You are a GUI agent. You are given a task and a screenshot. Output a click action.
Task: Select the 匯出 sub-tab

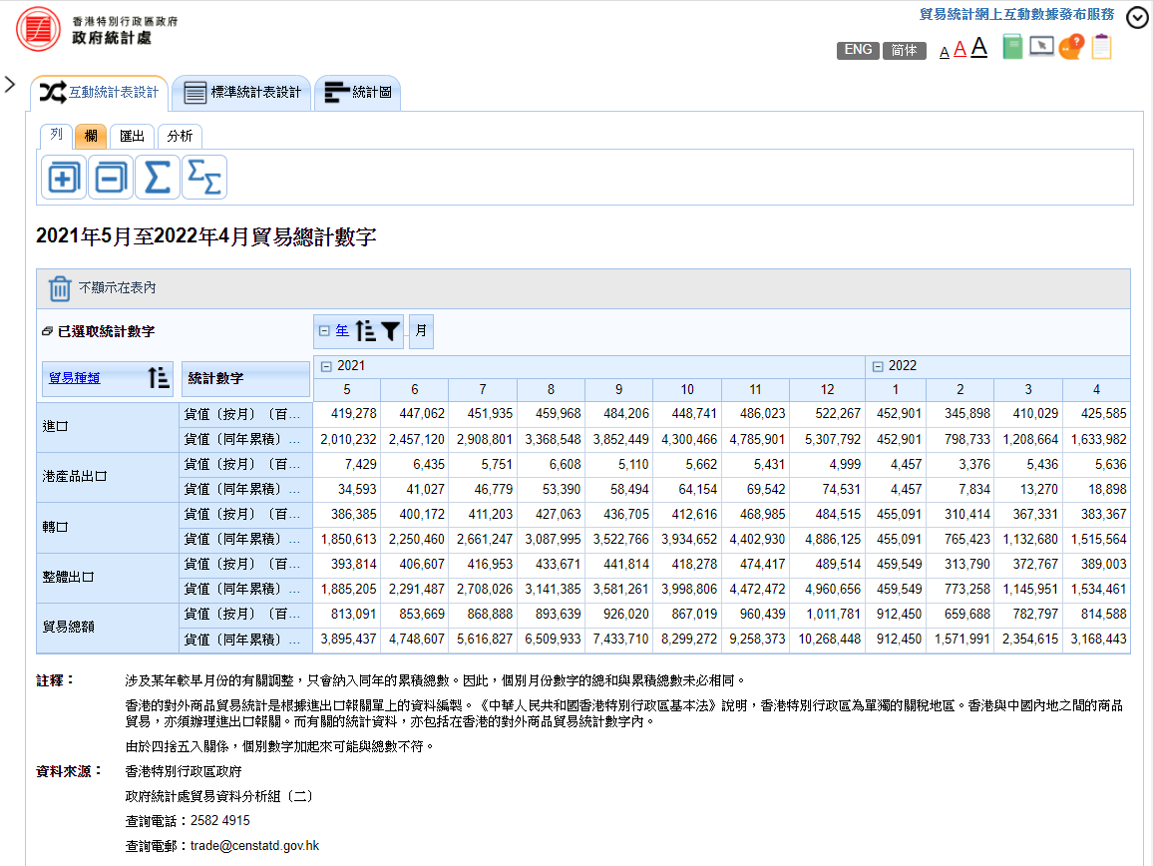(133, 136)
